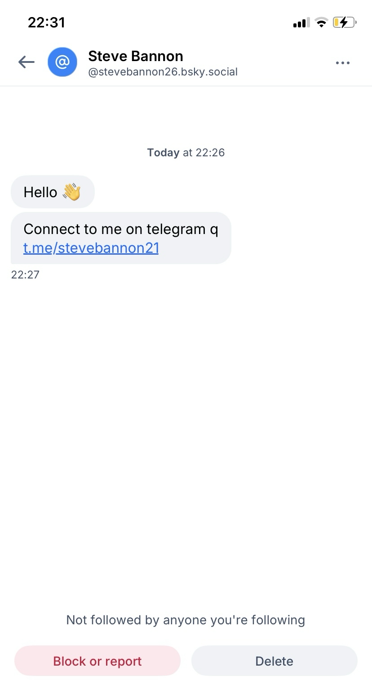Tap the Wi-Fi status icon
372x680 pixels.
[x=321, y=22]
